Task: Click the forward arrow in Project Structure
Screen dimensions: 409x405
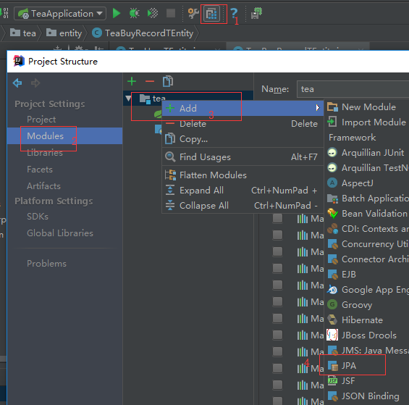Action: point(35,83)
